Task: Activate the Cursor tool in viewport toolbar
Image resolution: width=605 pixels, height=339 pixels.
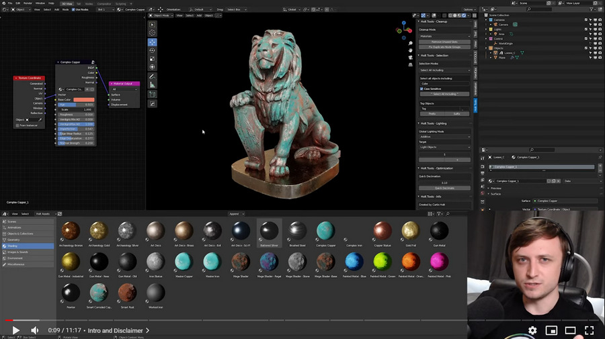Action: point(153,32)
